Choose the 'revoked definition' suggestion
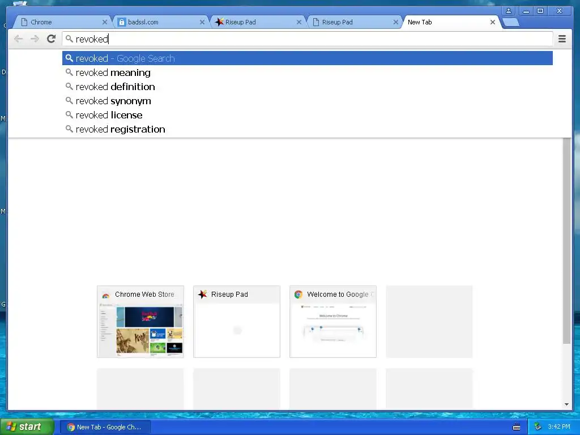Screen dimensions: 580x435 tap(308, 87)
